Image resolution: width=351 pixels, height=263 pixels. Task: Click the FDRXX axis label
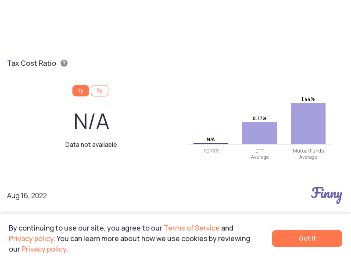tap(211, 151)
